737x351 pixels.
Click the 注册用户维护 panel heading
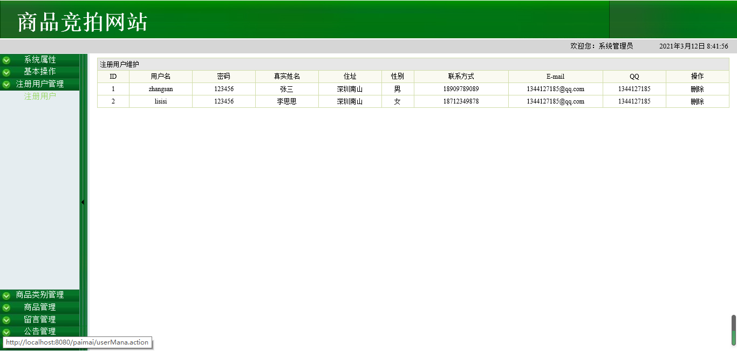[x=119, y=64]
